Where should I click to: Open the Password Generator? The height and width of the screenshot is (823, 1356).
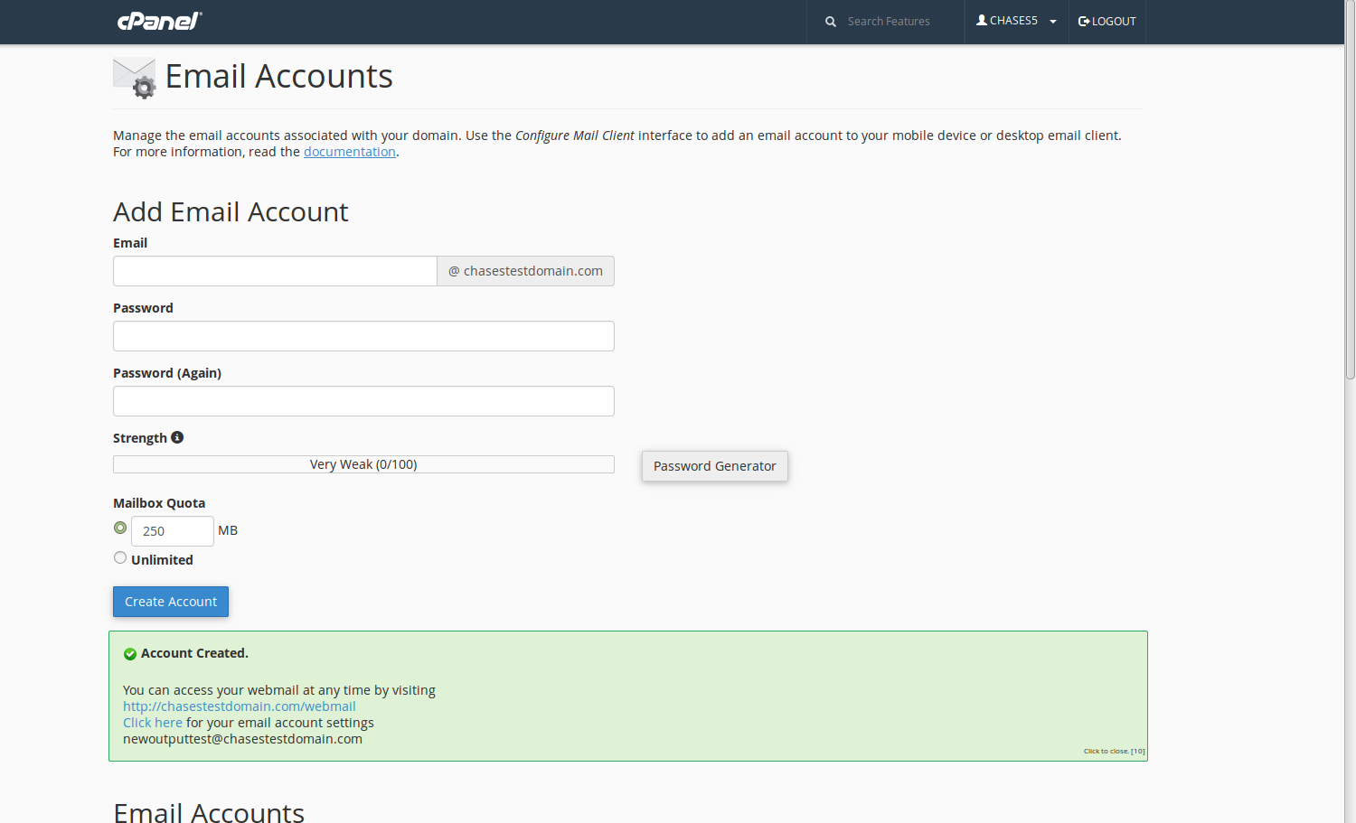[x=714, y=466]
